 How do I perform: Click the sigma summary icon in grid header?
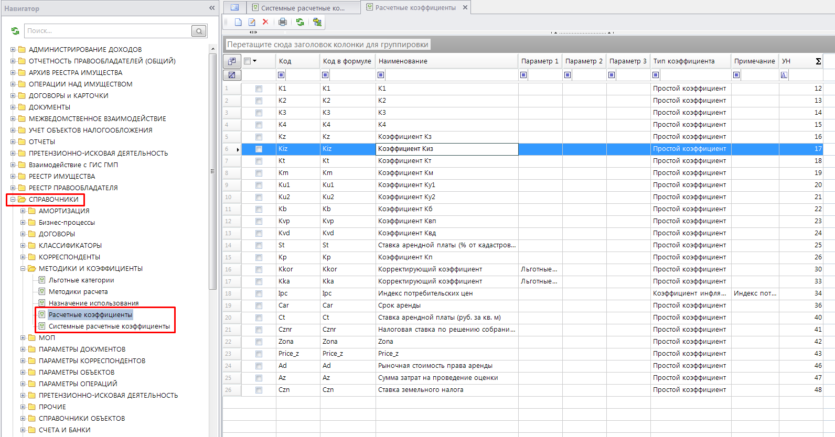tap(818, 61)
